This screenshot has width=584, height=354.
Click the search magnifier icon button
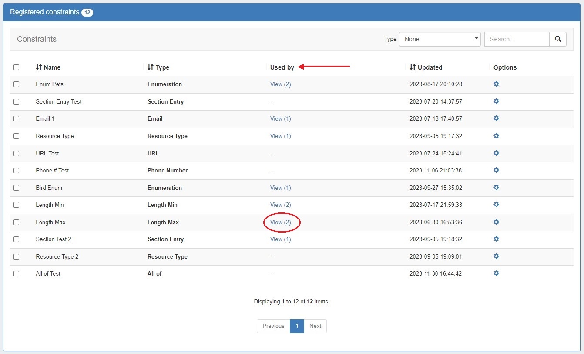pyautogui.click(x=557, y=39)
